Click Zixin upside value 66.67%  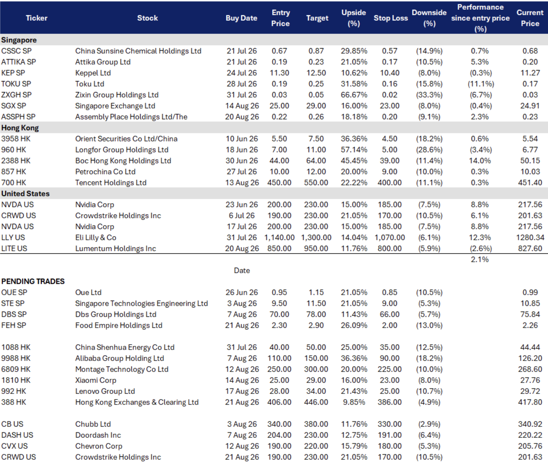tap(354, 95)
